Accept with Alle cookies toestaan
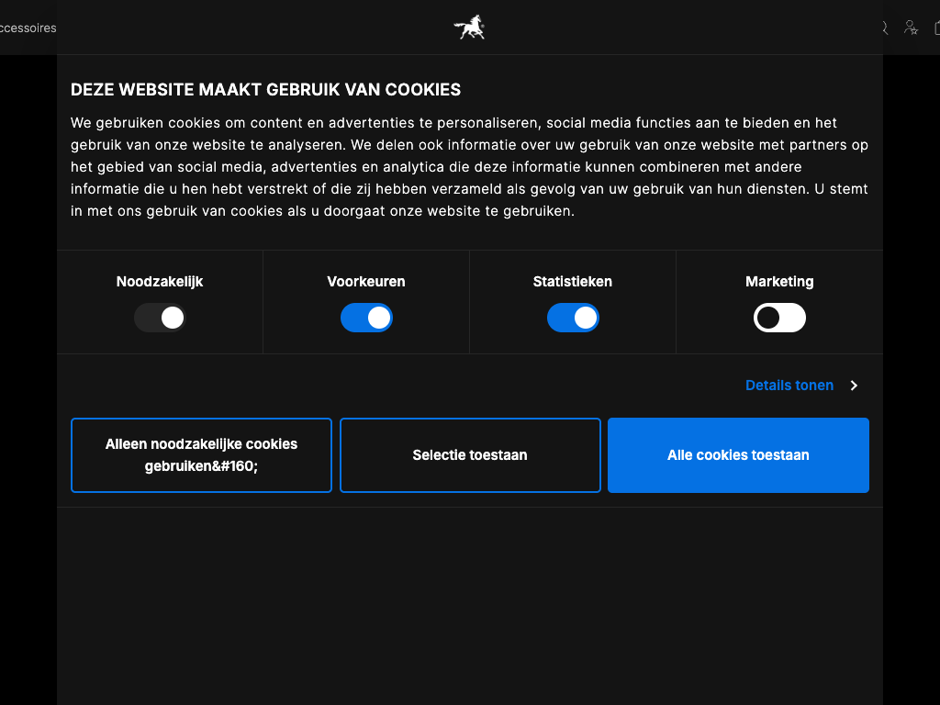Screen dimensions: 940x705 [738, 455]
